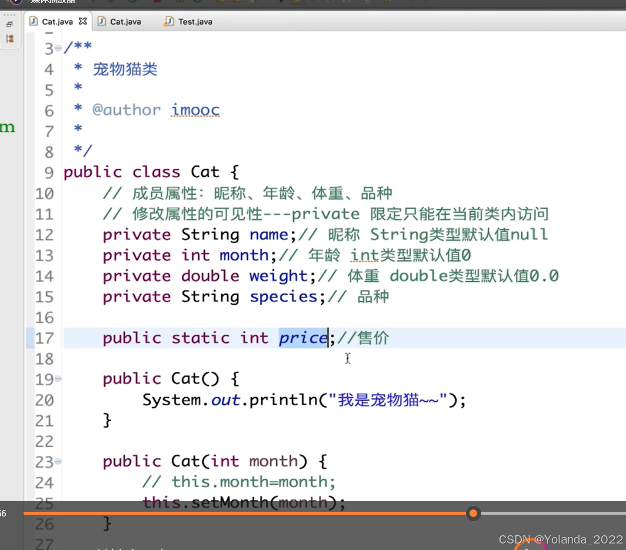Click the comment '成员属性: 昵称、年龄、体重、品种'
The width and height of the screenshot is (626, 550).
(262, 194)
